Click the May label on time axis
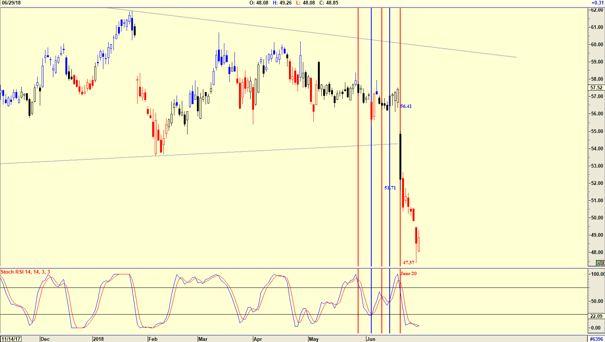The width and height of the screenshot is (605, 342). click(x=314, y=339)
